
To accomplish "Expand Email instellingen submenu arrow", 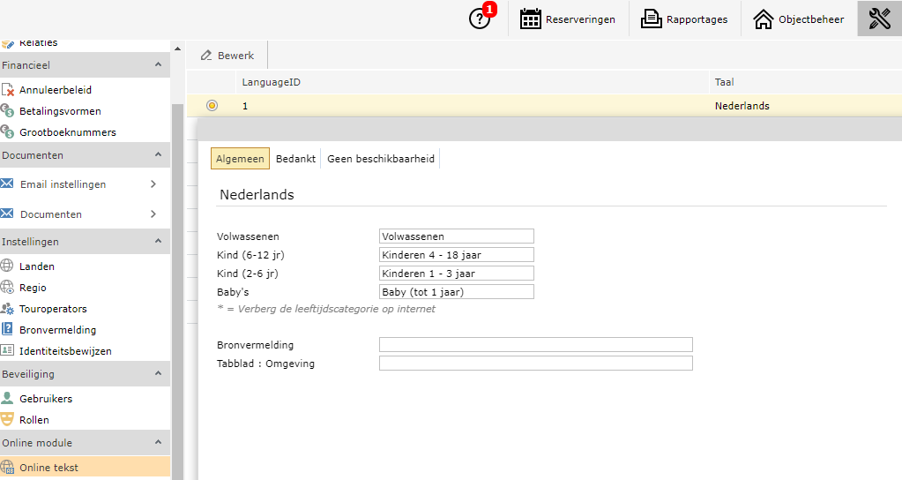I will click(x=153, y=184).
